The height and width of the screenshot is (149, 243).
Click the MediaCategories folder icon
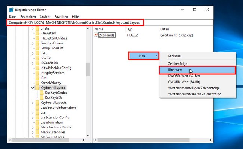pyautogui.click(x=37, y=132)
